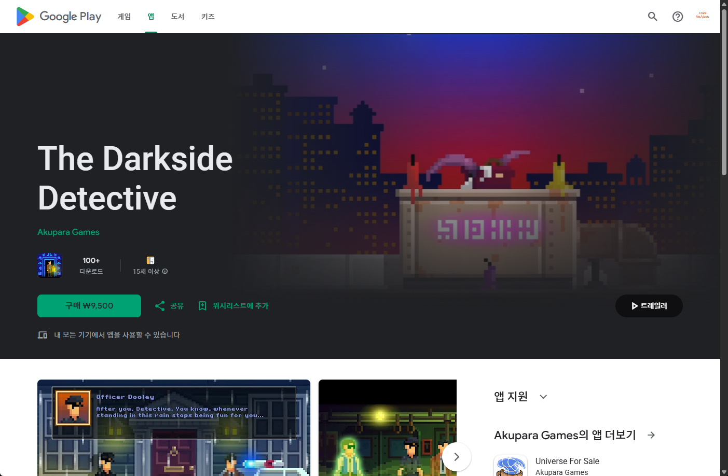Open the 게임 tab
This screenshot has height=476, width=728.
point(124,17)
